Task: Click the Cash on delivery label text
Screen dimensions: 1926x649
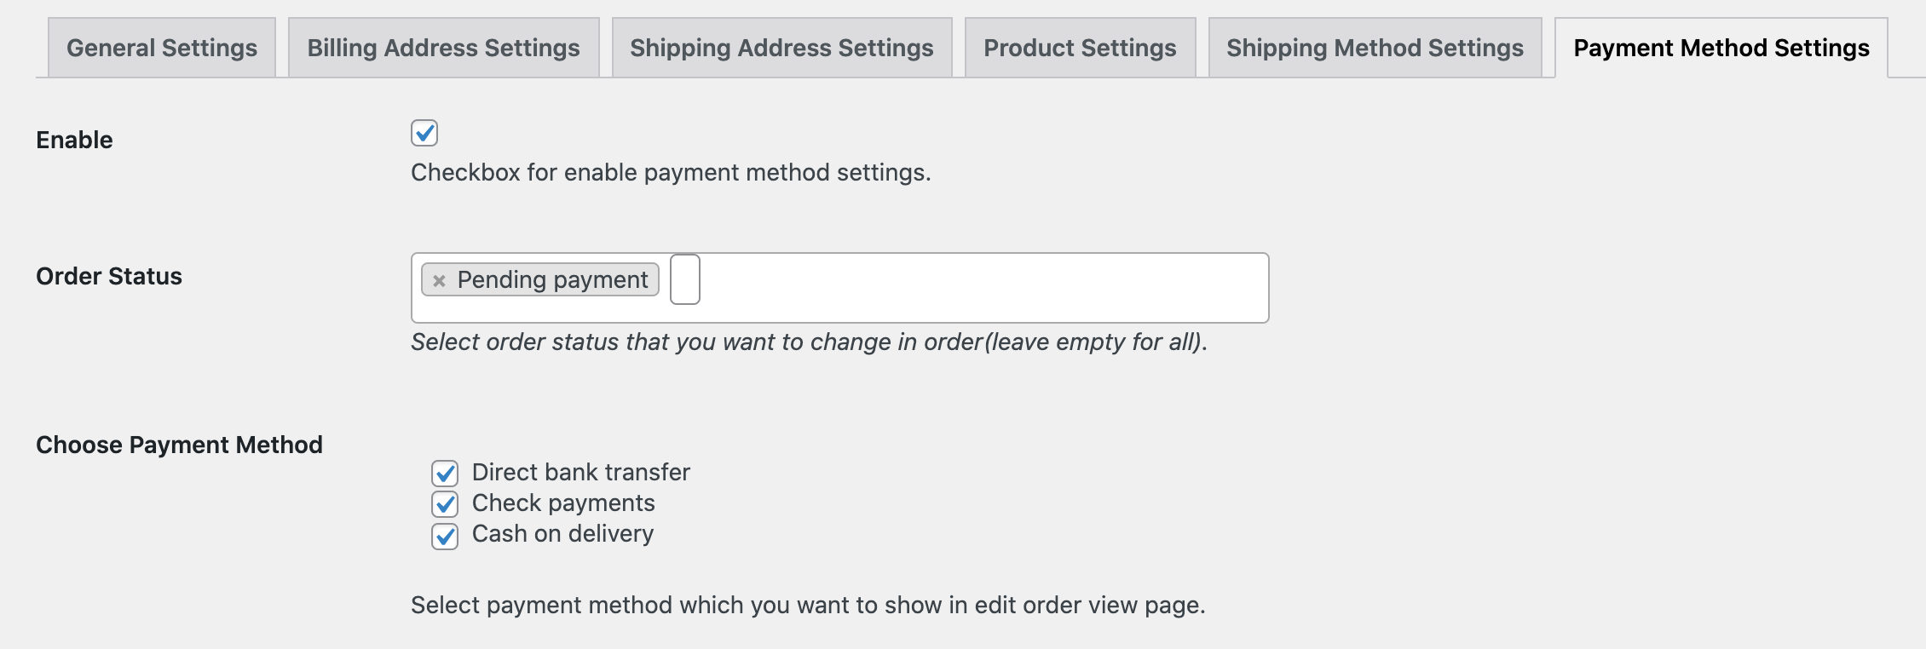Action: (x=563, y=536)
